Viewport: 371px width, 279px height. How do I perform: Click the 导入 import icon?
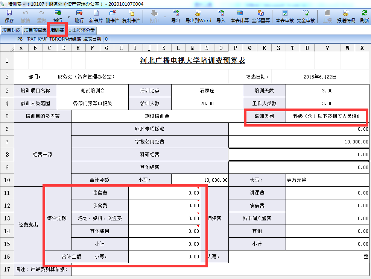[x=221, y=16]
